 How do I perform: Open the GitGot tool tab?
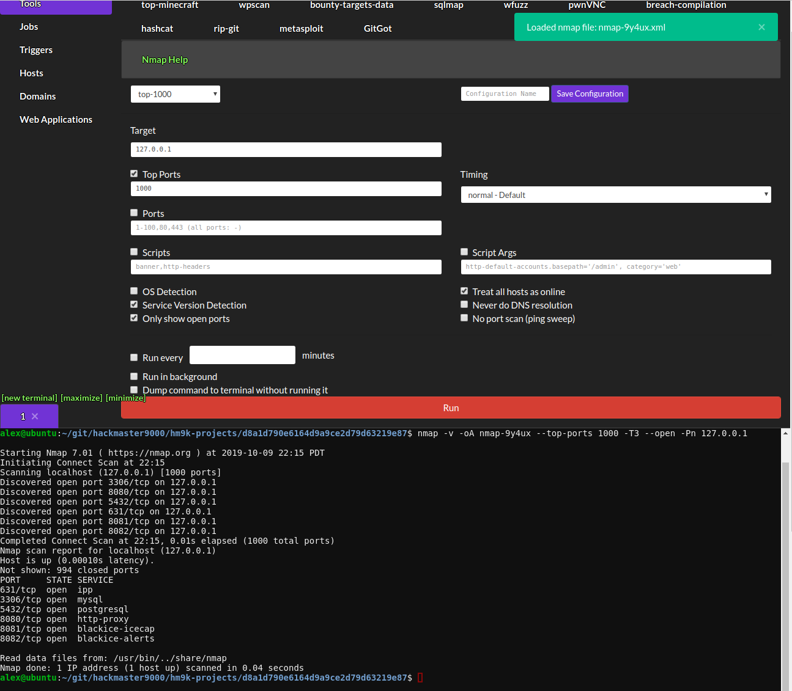pos(378,29)
